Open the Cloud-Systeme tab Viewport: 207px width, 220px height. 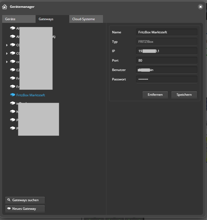point(86,19)
